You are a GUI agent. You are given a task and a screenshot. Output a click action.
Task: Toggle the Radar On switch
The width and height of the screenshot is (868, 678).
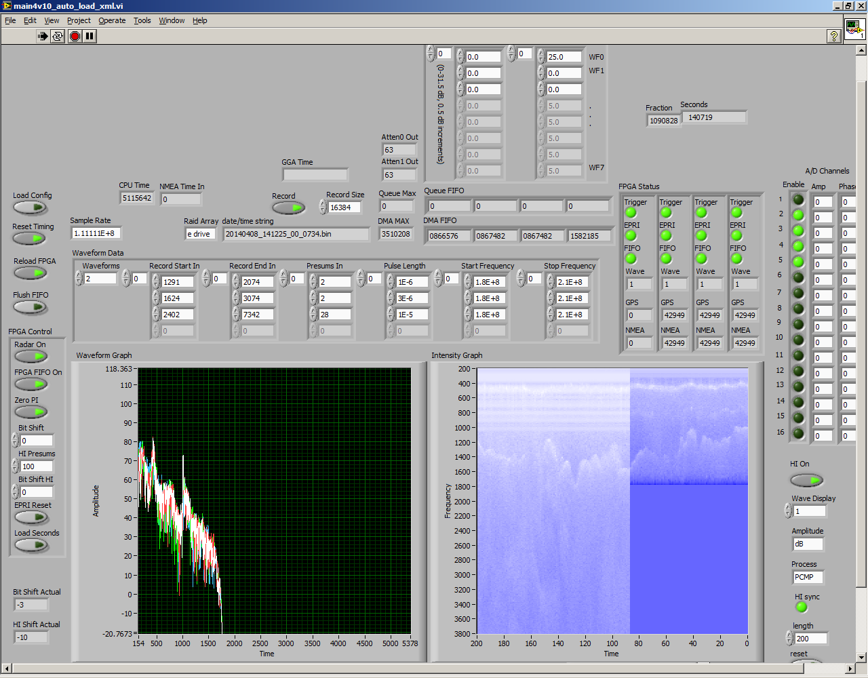click(31, 357)
